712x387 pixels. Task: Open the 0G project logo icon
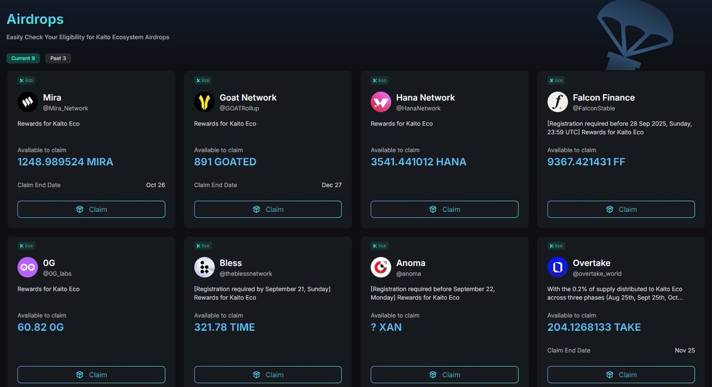pos(27,268)
